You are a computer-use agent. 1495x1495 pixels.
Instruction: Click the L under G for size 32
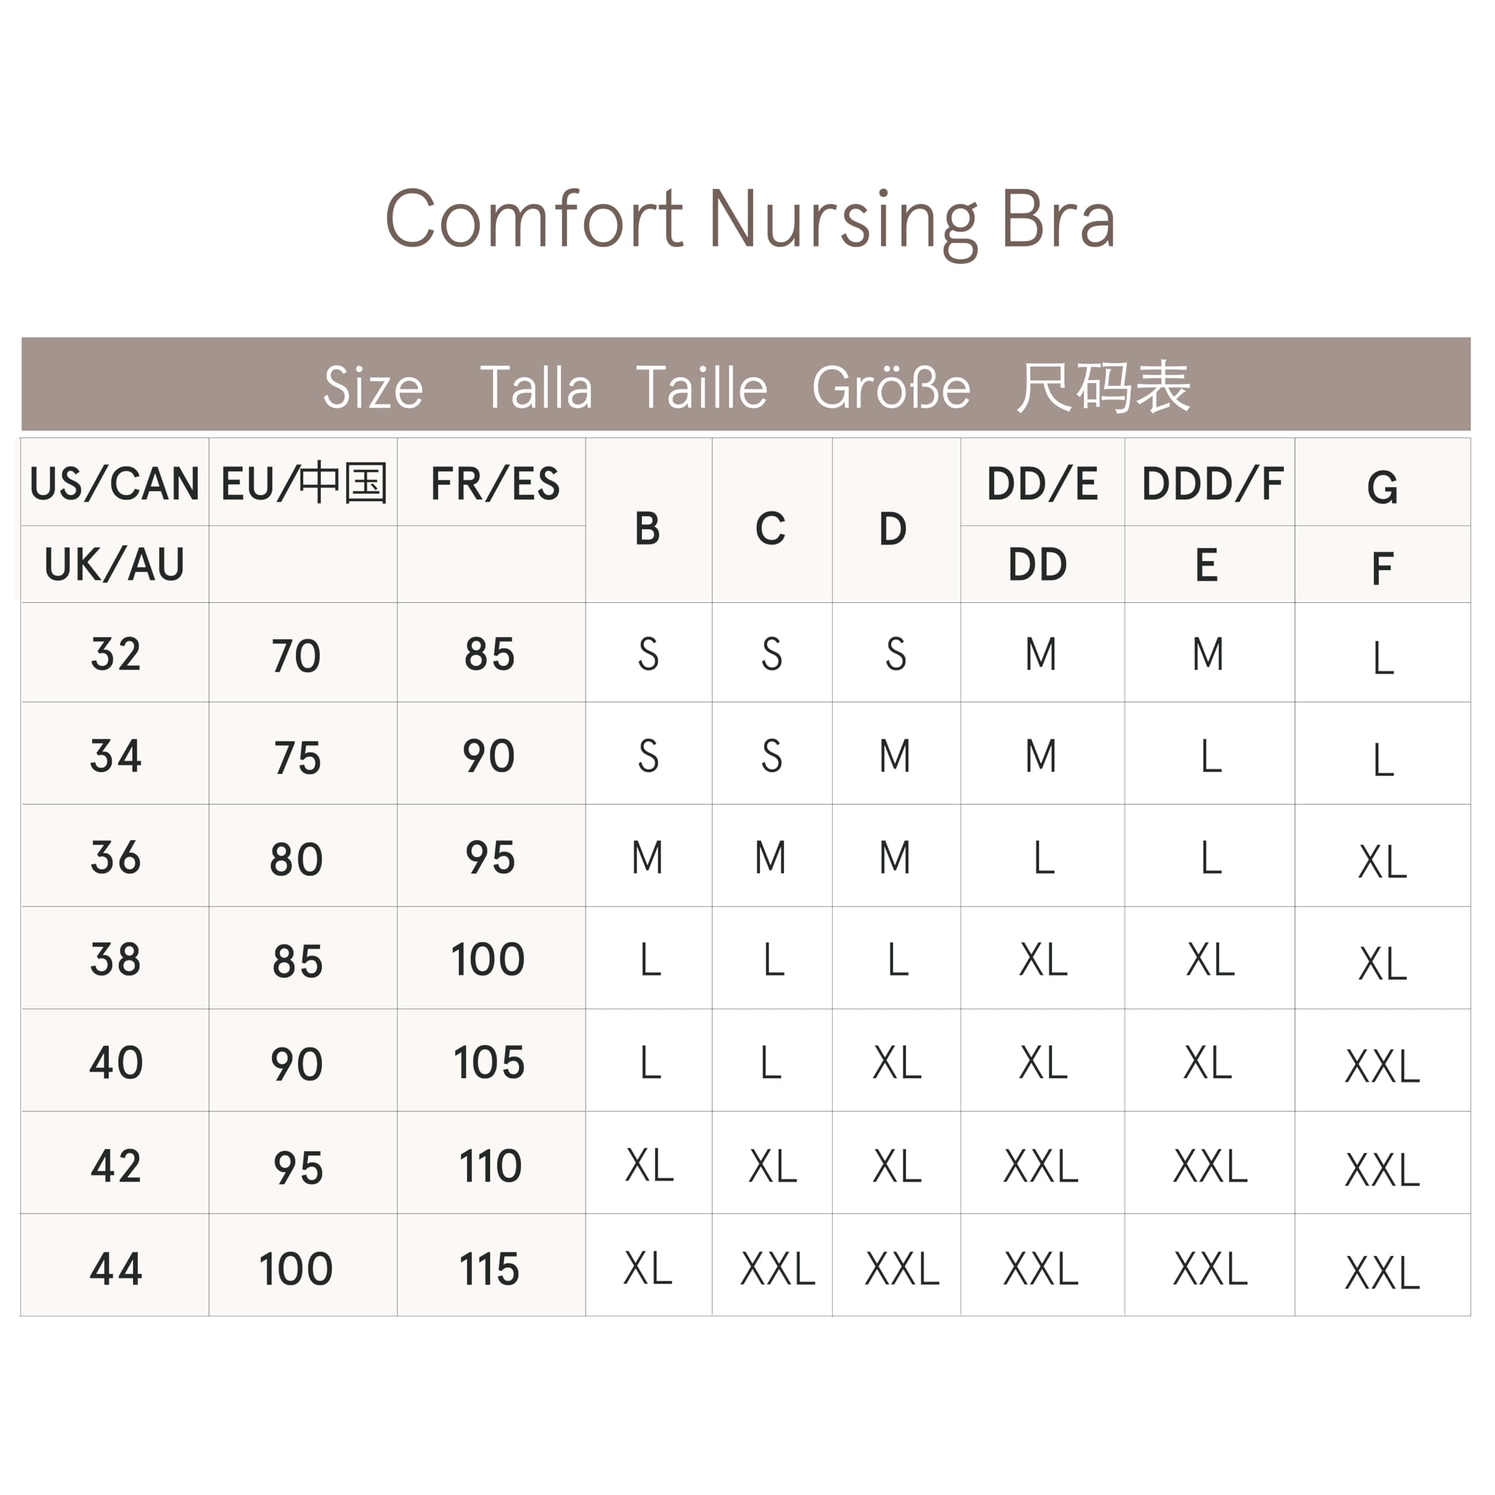pyautogui.click(x=1383, y=659)
